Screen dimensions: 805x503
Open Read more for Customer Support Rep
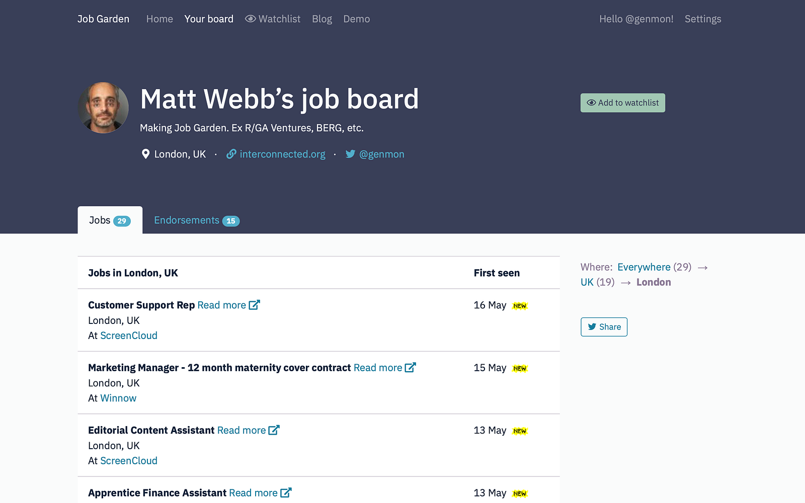click(x=221, y=305)
